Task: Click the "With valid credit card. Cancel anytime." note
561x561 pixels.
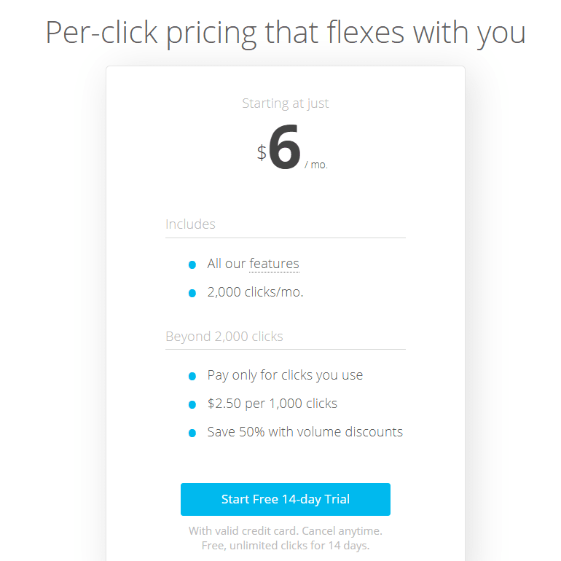Action: pyautogui.click(x=286, y=531)
